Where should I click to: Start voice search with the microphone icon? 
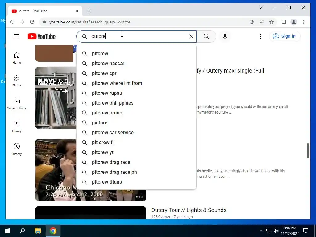click(225, 36)
